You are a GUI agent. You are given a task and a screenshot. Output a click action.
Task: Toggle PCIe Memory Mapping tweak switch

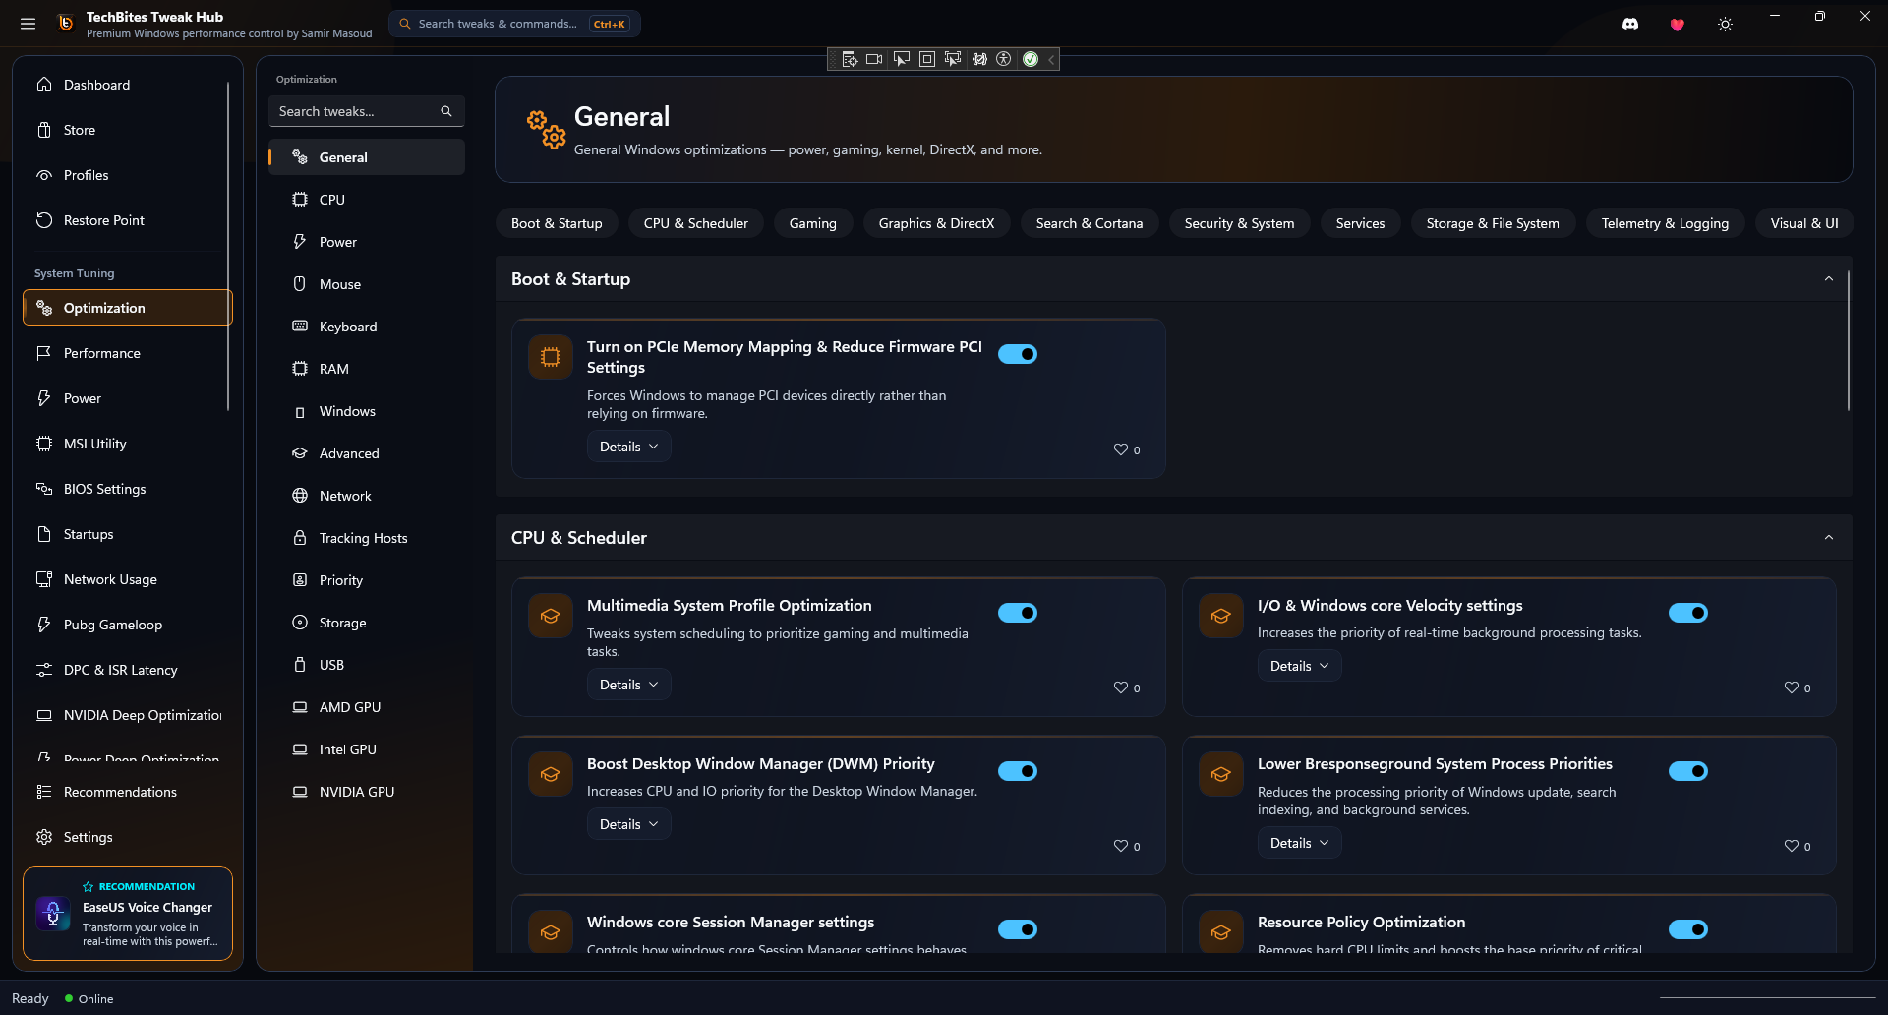1018,354
